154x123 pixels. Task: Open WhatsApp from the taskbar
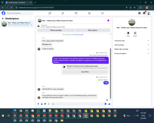tap(38, 111)
